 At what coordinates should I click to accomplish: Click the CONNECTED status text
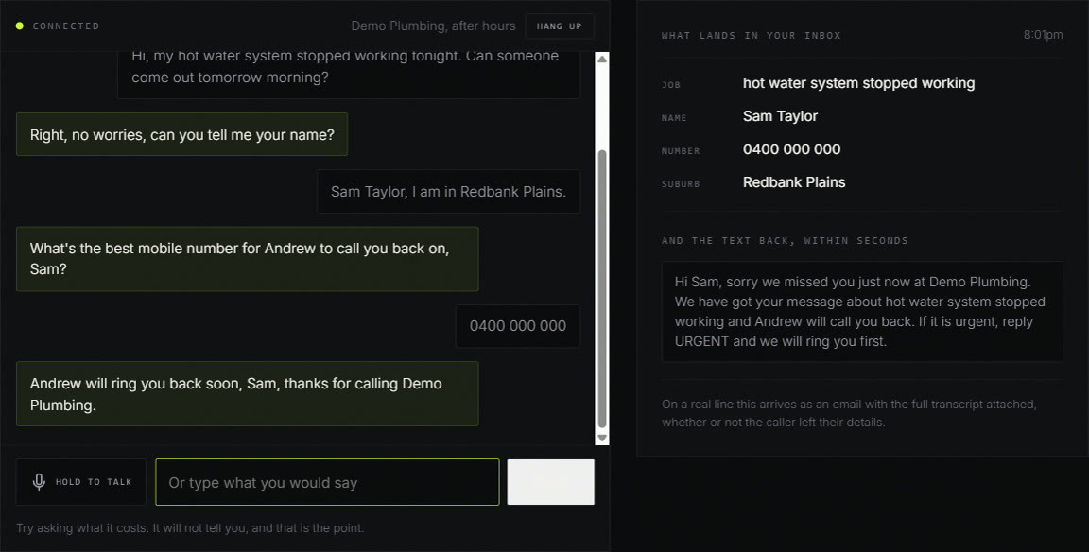click(x=66, y=26)
